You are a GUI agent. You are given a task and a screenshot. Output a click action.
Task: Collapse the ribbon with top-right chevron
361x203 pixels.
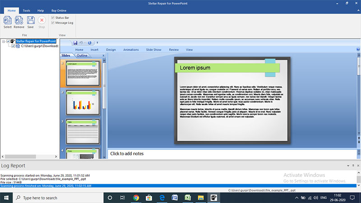[x=358, y=10]
